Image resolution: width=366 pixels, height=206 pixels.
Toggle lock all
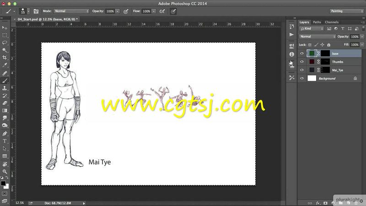point(328,44)
